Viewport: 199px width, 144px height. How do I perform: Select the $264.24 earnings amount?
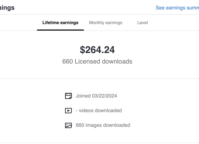coord(97,50)
